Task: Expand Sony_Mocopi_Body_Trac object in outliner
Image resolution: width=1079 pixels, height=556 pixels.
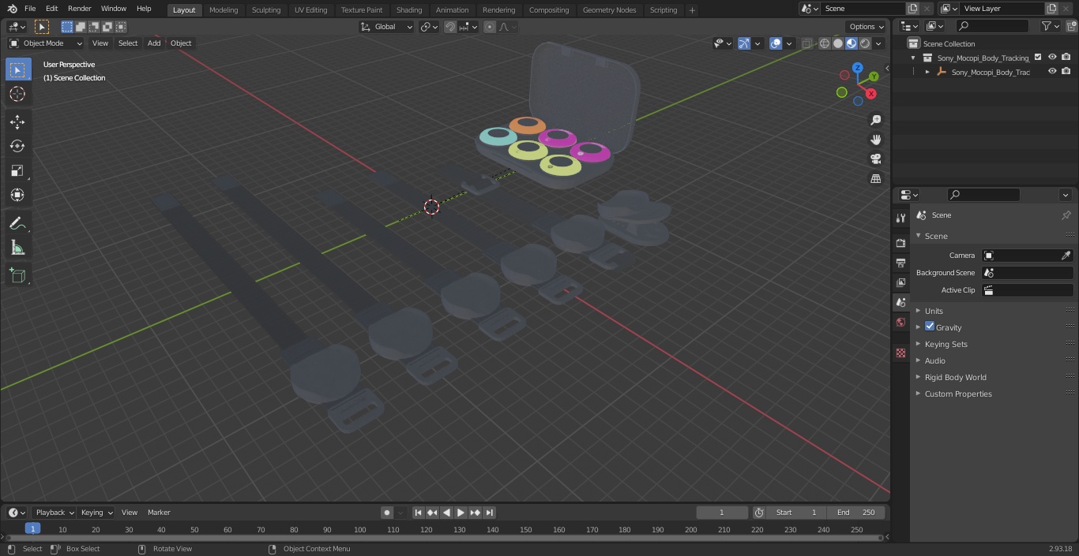Action: tap(927, 72)
